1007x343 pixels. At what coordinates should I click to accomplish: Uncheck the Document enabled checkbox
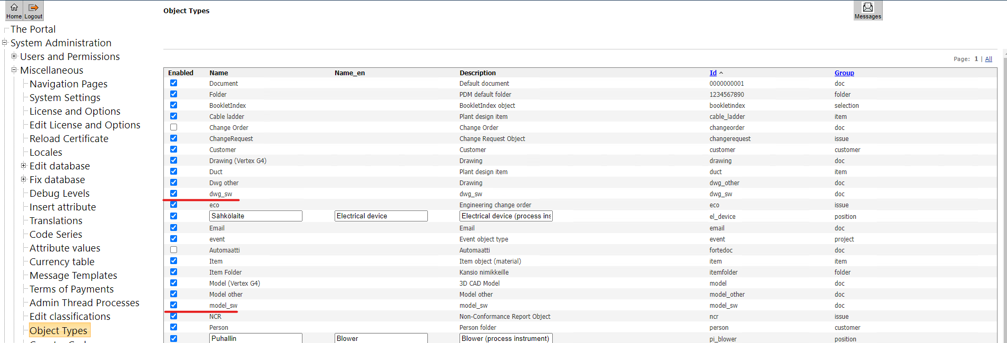pos(173,83)
